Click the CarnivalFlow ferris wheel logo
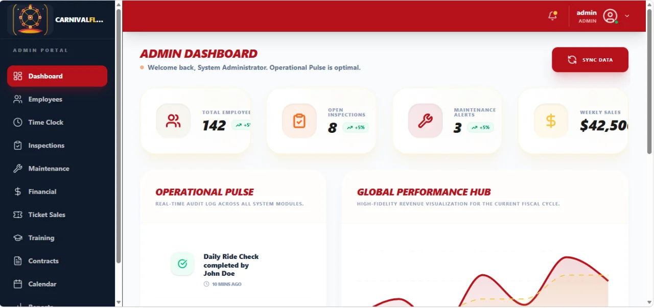654x308 pixels. point(30,19)
